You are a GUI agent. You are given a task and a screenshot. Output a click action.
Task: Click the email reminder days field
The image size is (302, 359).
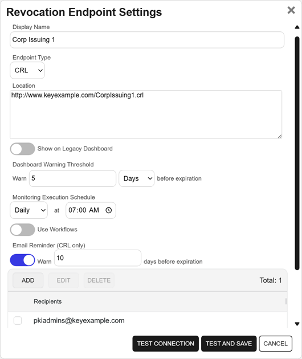pos(97,258)
